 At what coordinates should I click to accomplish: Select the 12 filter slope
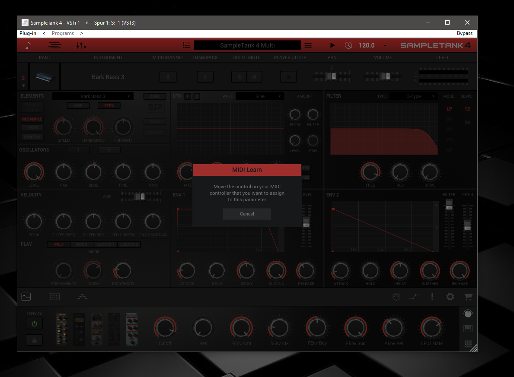(467, 109)
